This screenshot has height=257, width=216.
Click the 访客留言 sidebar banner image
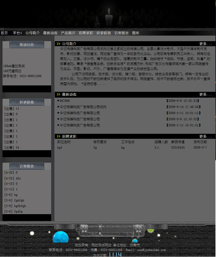tap(27, 166)
